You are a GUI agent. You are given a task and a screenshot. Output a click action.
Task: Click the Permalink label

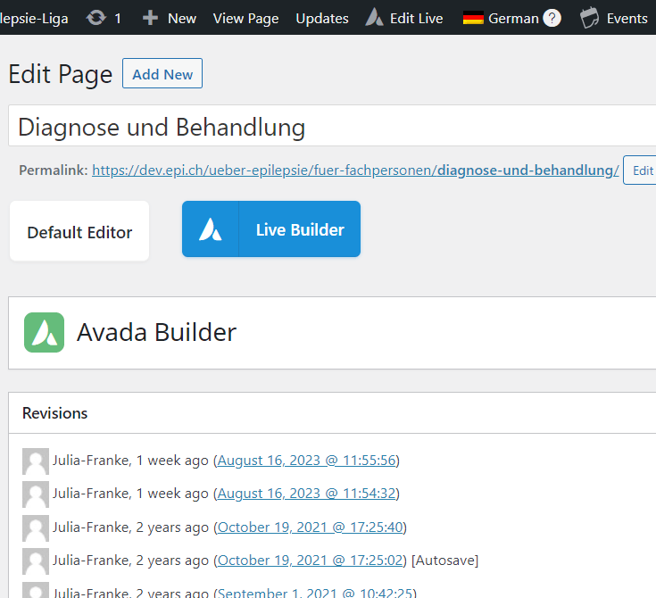click(54, 170)
